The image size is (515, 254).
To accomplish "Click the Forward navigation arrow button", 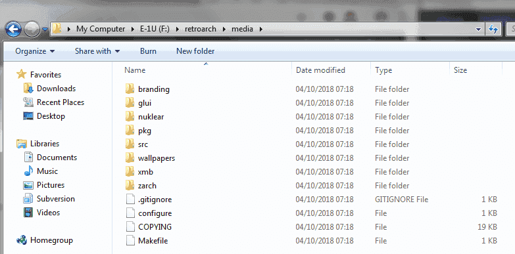I will point(32,30).
